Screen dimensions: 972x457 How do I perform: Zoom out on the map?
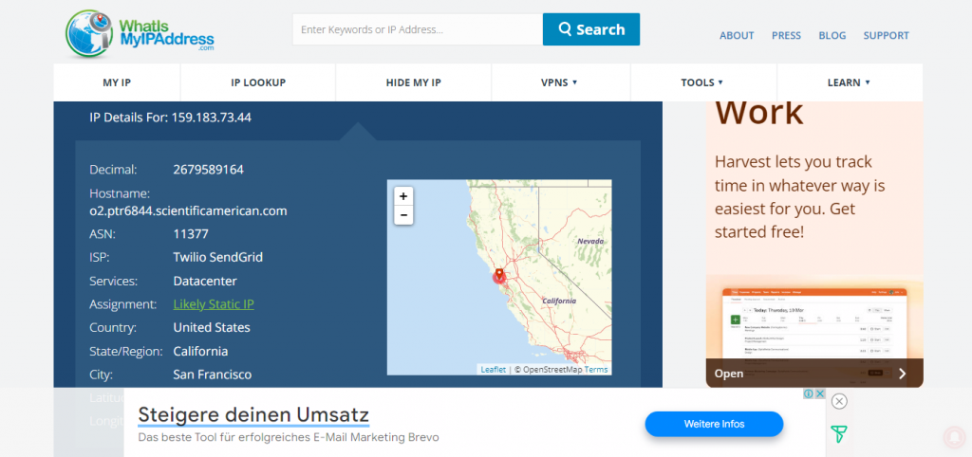pyautogui.click(x=403, y=215)
